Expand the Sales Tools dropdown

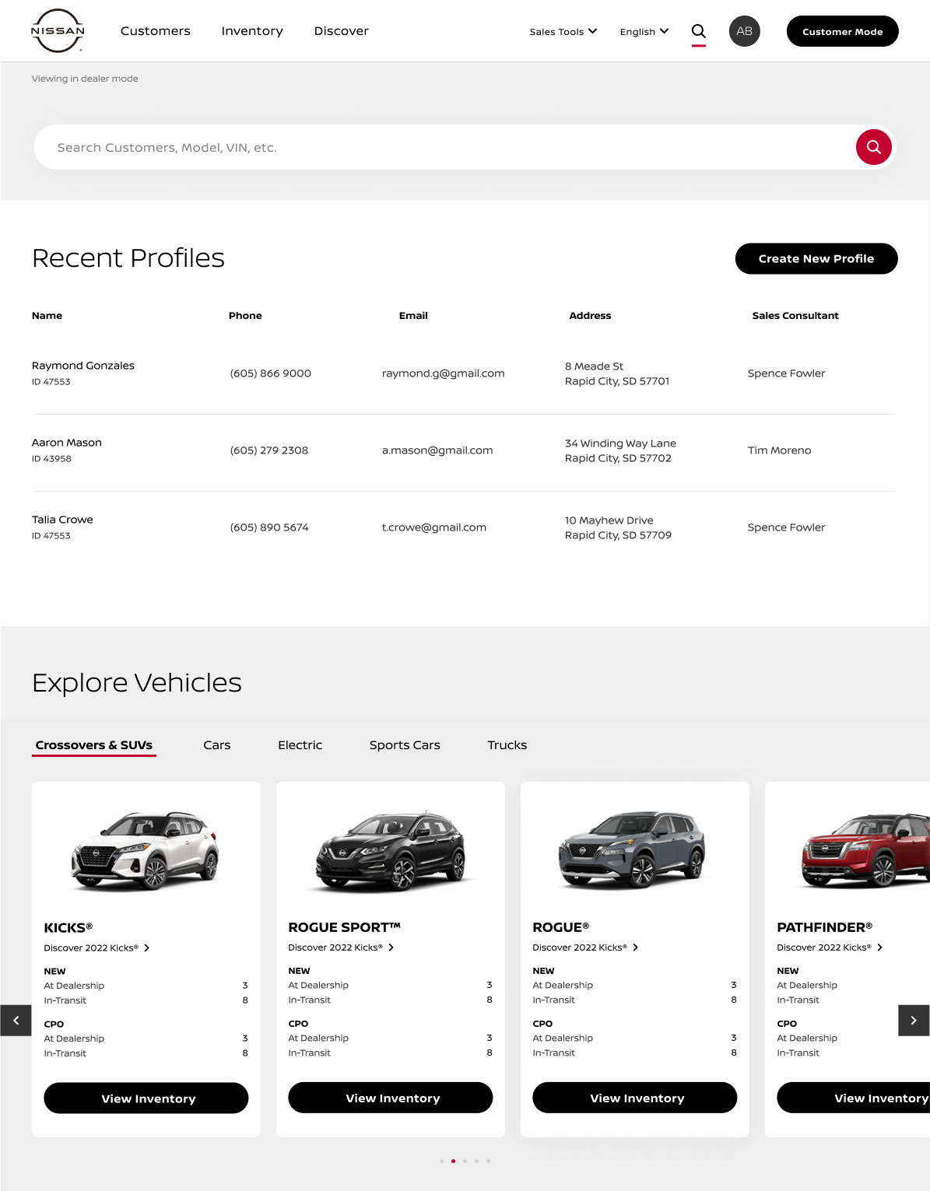click(x=563, y=31)
